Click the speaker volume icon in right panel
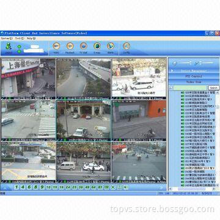220x220 pixels. [x=174, y=64]
